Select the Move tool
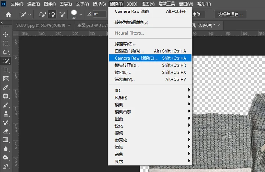 pos(6,35)
